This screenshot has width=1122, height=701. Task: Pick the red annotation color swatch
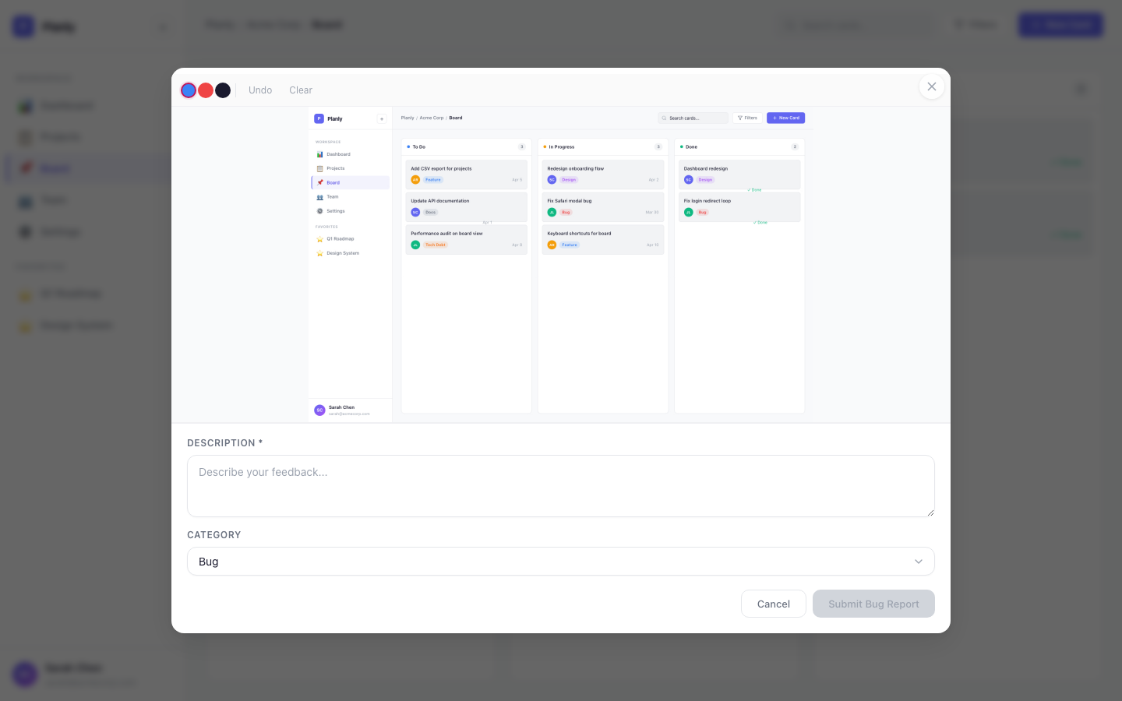(x=206, y=90)
